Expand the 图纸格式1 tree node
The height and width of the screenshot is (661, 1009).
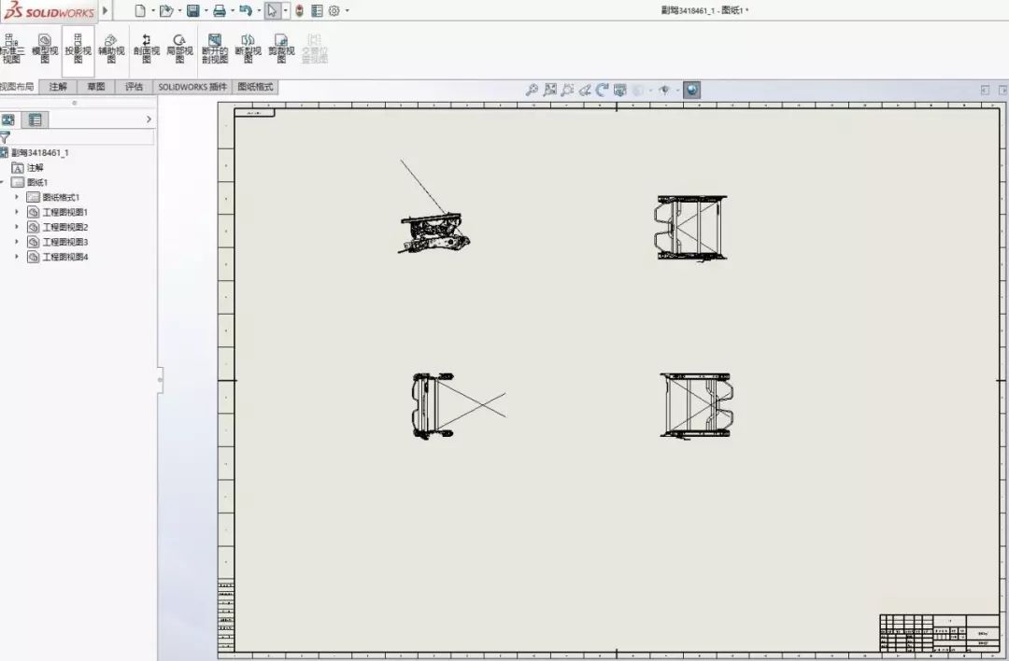[x=16, y=197]
